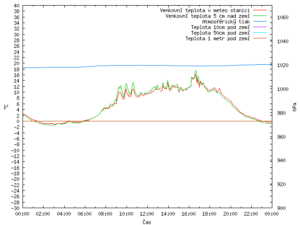Click the right axis value '920'

click(281, 184)
